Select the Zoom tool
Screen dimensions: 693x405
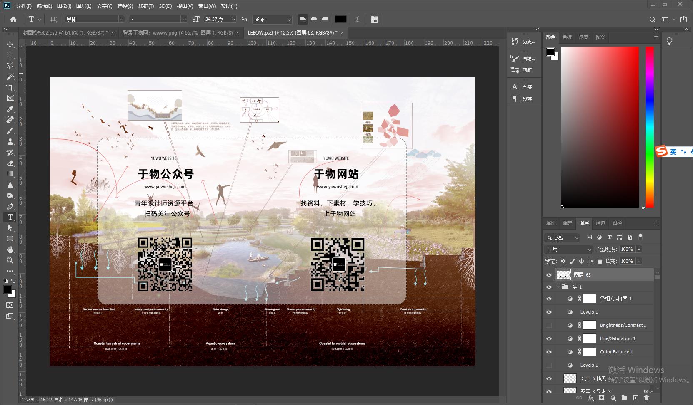(10, 260)
